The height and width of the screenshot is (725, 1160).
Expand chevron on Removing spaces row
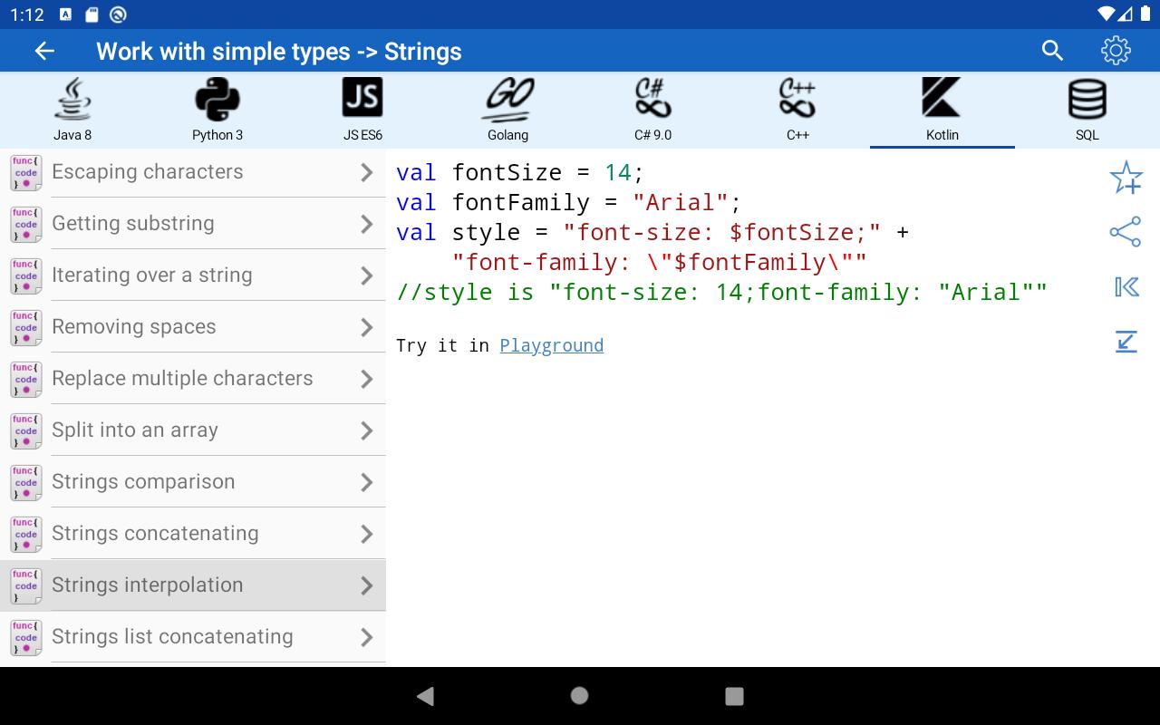pos(367,327)
